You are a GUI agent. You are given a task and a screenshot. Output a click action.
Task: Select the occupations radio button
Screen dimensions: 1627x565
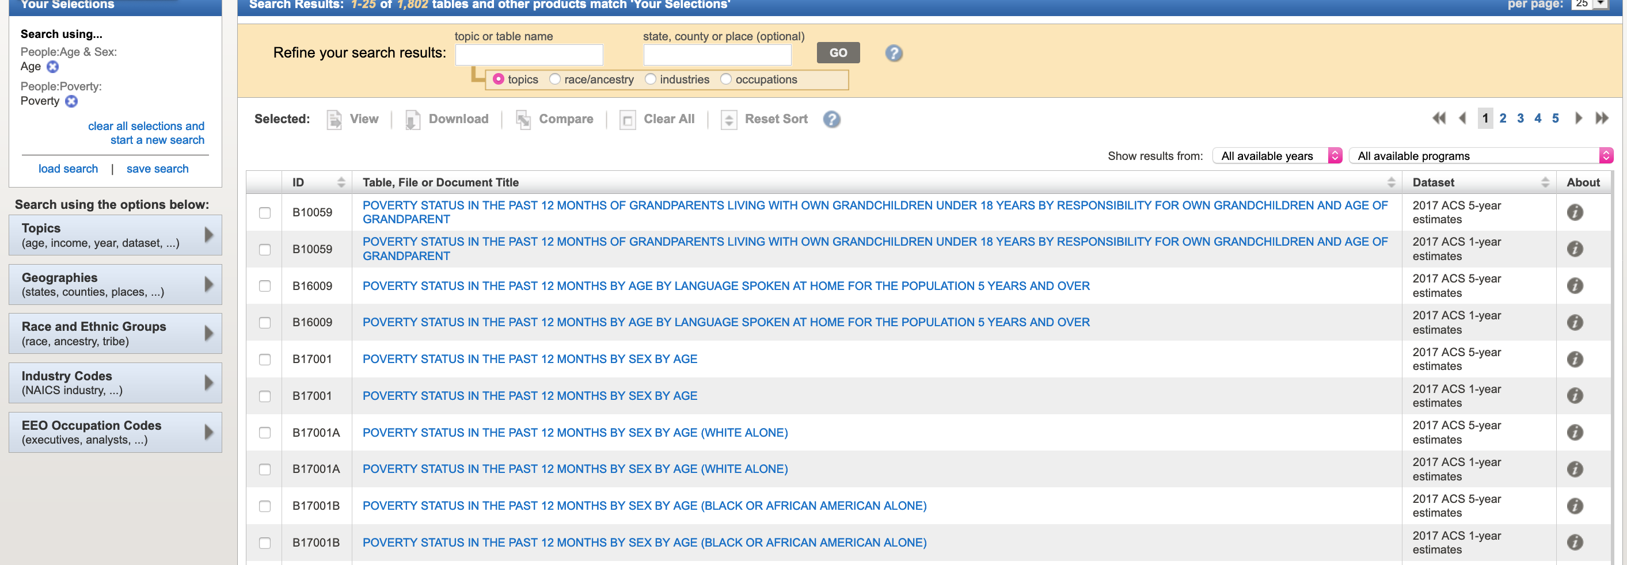[x=726, y=79]
